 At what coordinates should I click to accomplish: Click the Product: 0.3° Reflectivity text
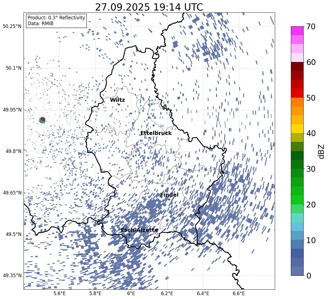(56, 17)
